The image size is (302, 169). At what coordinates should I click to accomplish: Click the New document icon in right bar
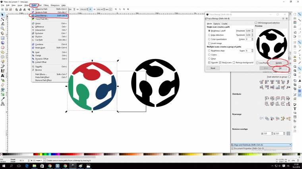coord(295,14)
